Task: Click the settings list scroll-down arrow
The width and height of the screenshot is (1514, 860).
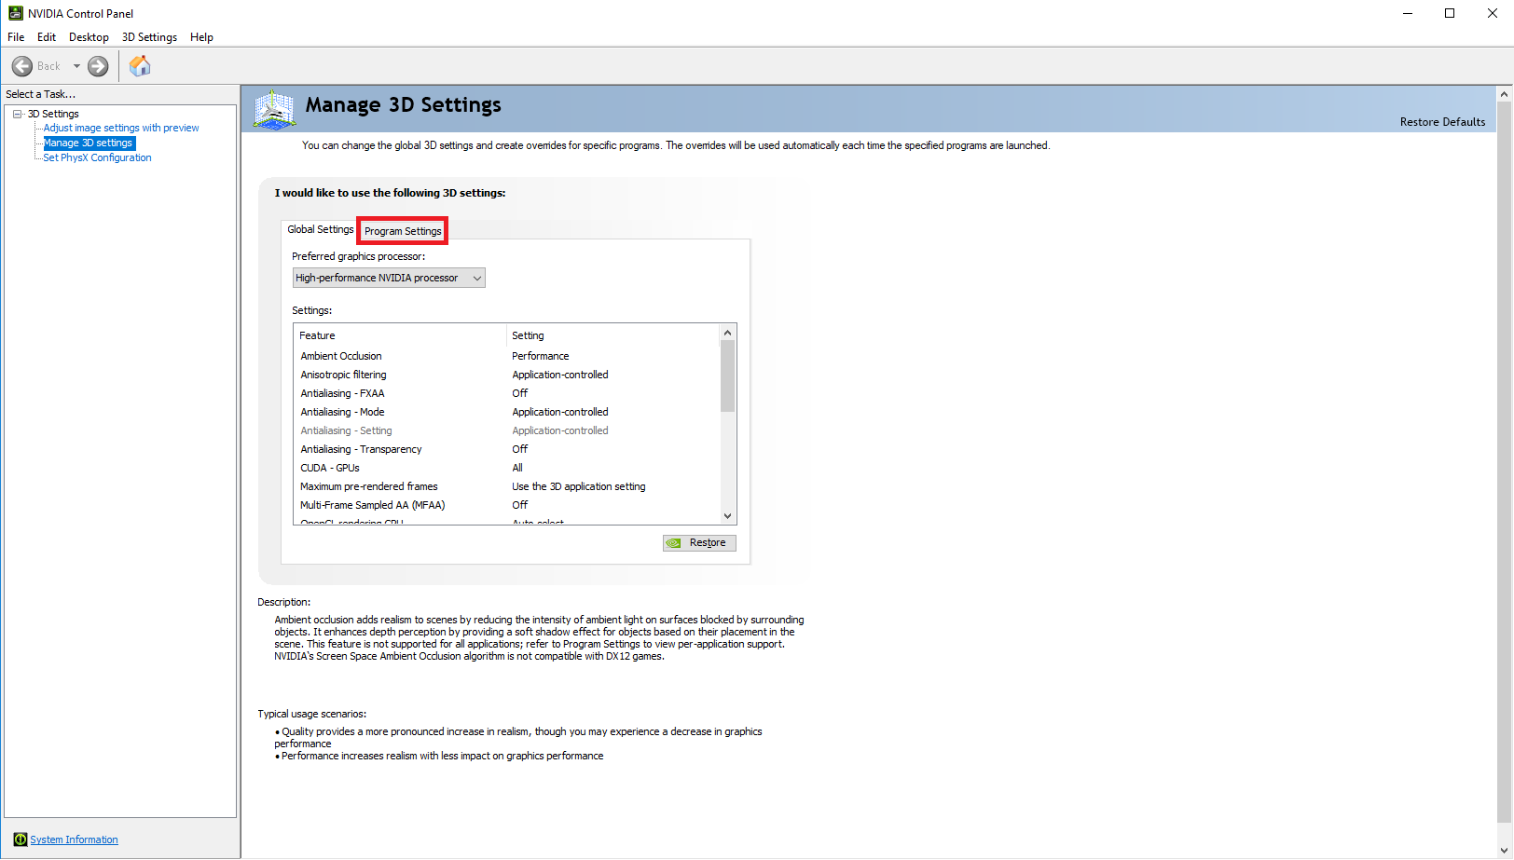Action: (x=728, y=516)
